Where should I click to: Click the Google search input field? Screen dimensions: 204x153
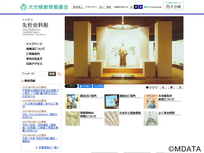coord(34,73)
